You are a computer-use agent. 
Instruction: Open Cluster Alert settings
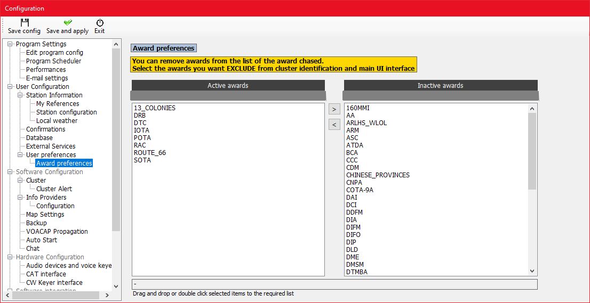54,189
